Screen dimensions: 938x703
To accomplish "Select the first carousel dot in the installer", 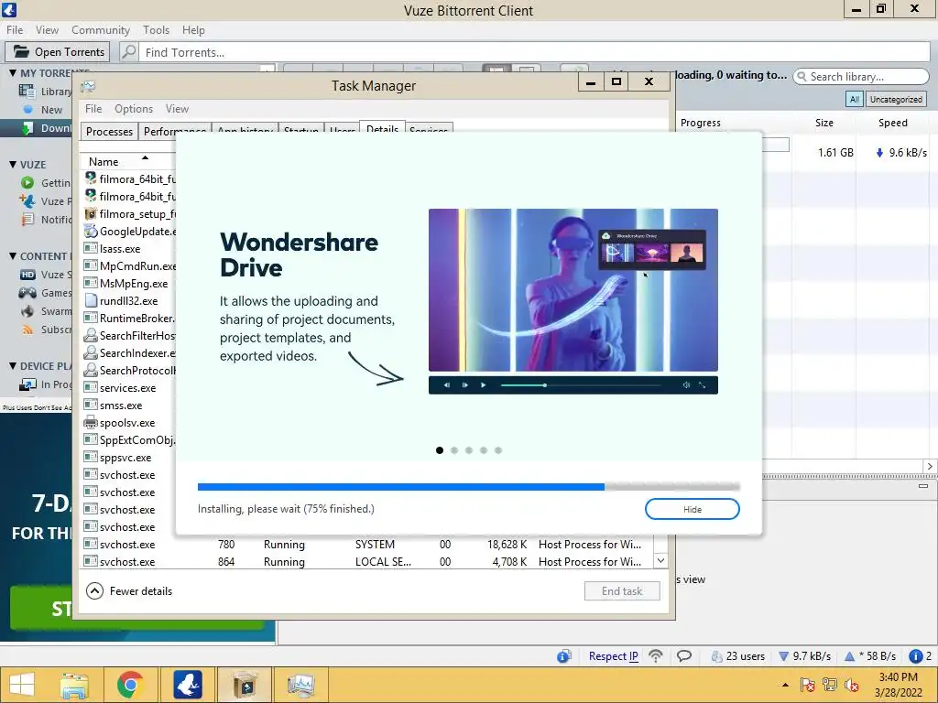I will coord(440,450).
